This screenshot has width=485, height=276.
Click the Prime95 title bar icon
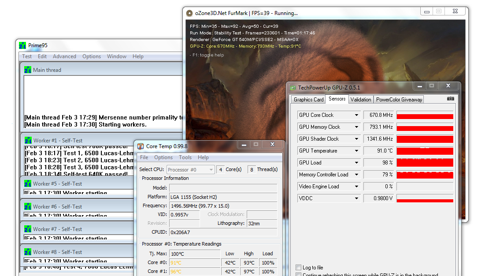click(x=22, y=45)
